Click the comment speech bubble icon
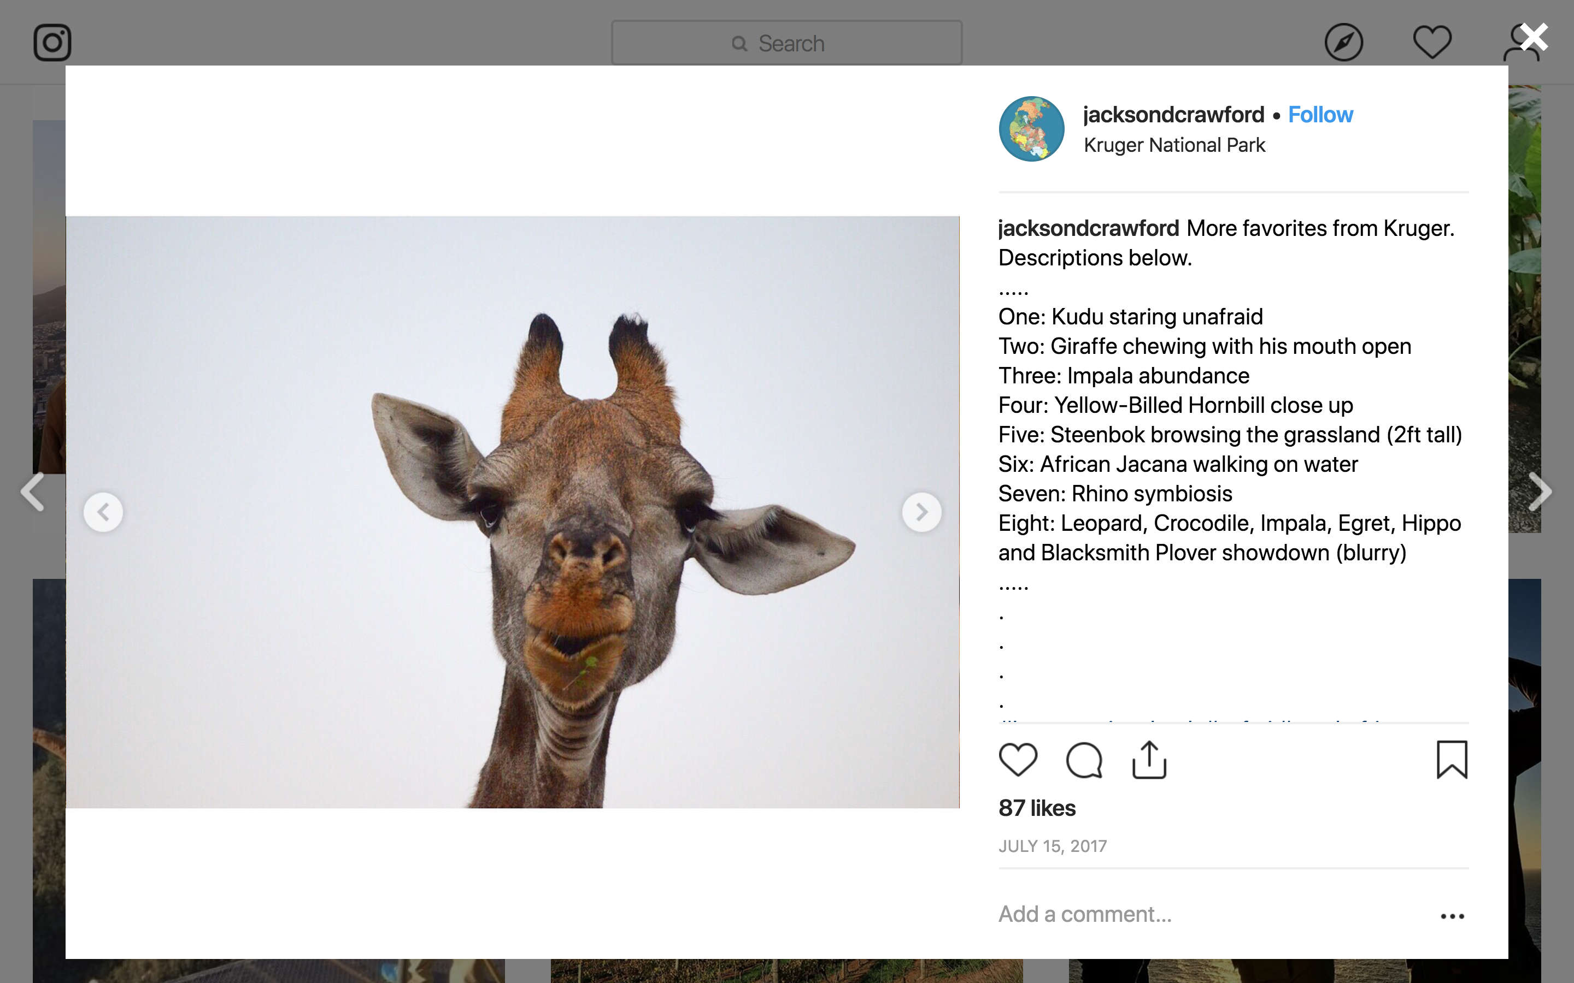Image resolution: width=1574 pixels, height=983 pixels. point(1084,759)
